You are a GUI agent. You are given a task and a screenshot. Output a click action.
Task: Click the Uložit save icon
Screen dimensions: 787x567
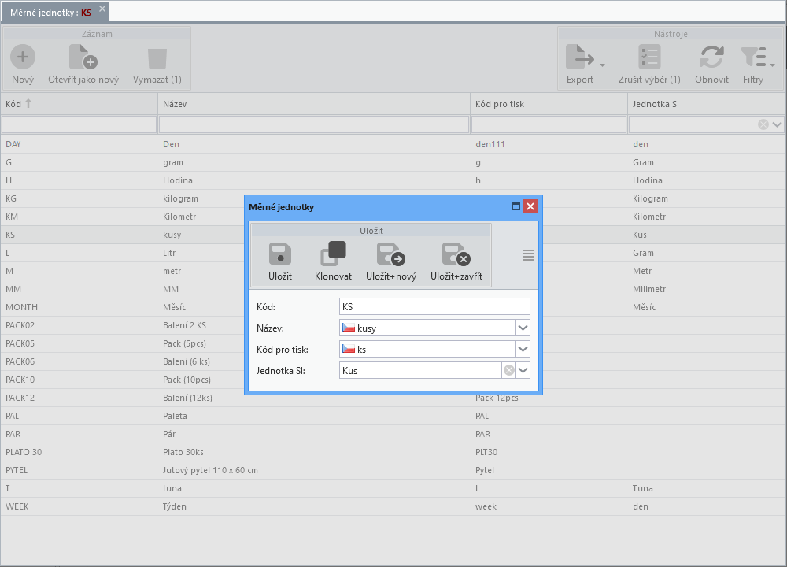tap(280, 254)
